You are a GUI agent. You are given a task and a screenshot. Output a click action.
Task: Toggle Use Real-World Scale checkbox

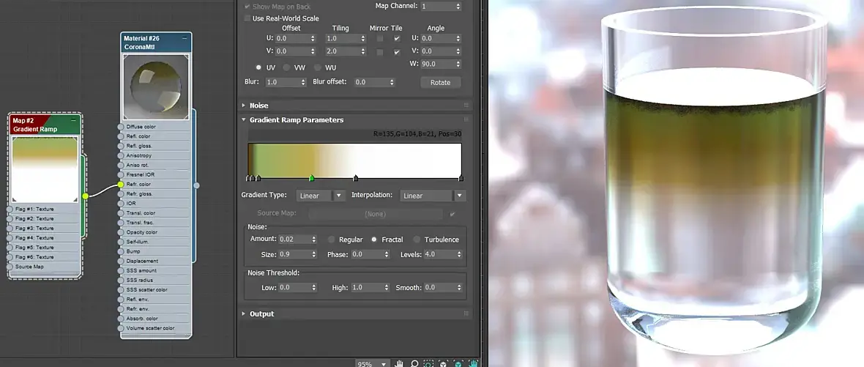pyautogui.click(x=247, y=18)
